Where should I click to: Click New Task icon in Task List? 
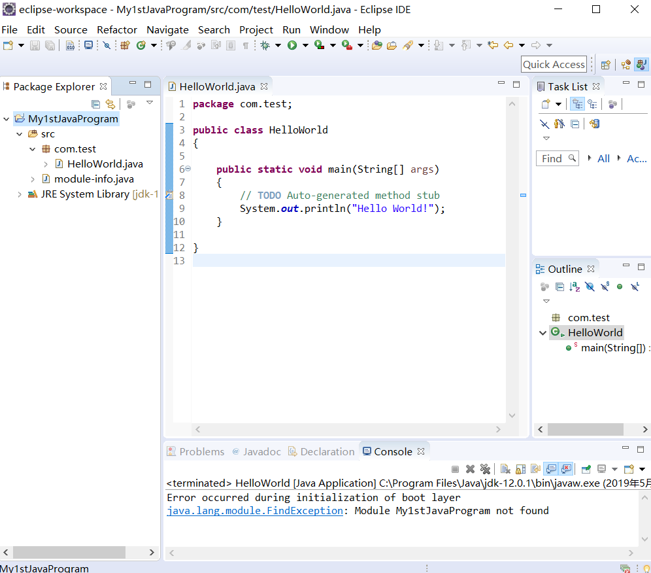[546, 104]
